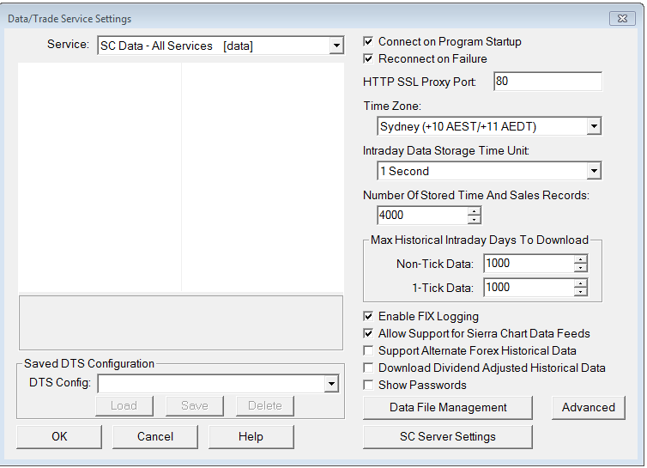The height and width of the screenshot is (468, 647).
Task: Increase Non-Tick Data days with up arrow
Action: 581,259
